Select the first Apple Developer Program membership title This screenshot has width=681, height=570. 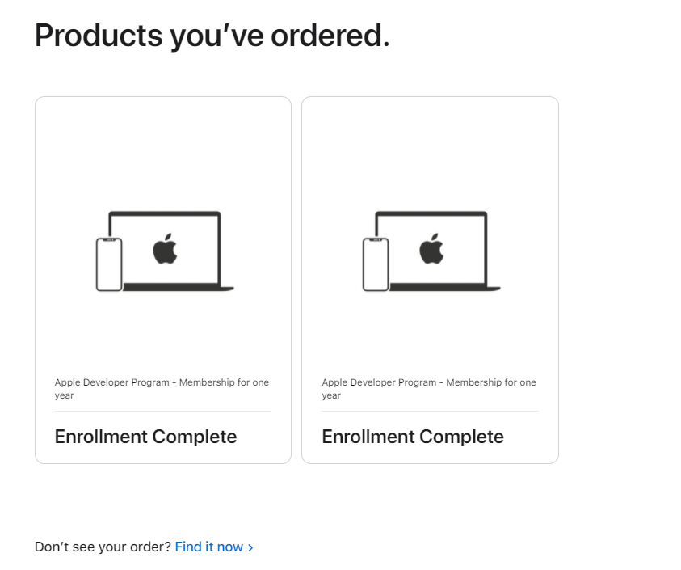pyautogui.click(x=162, y=388)
